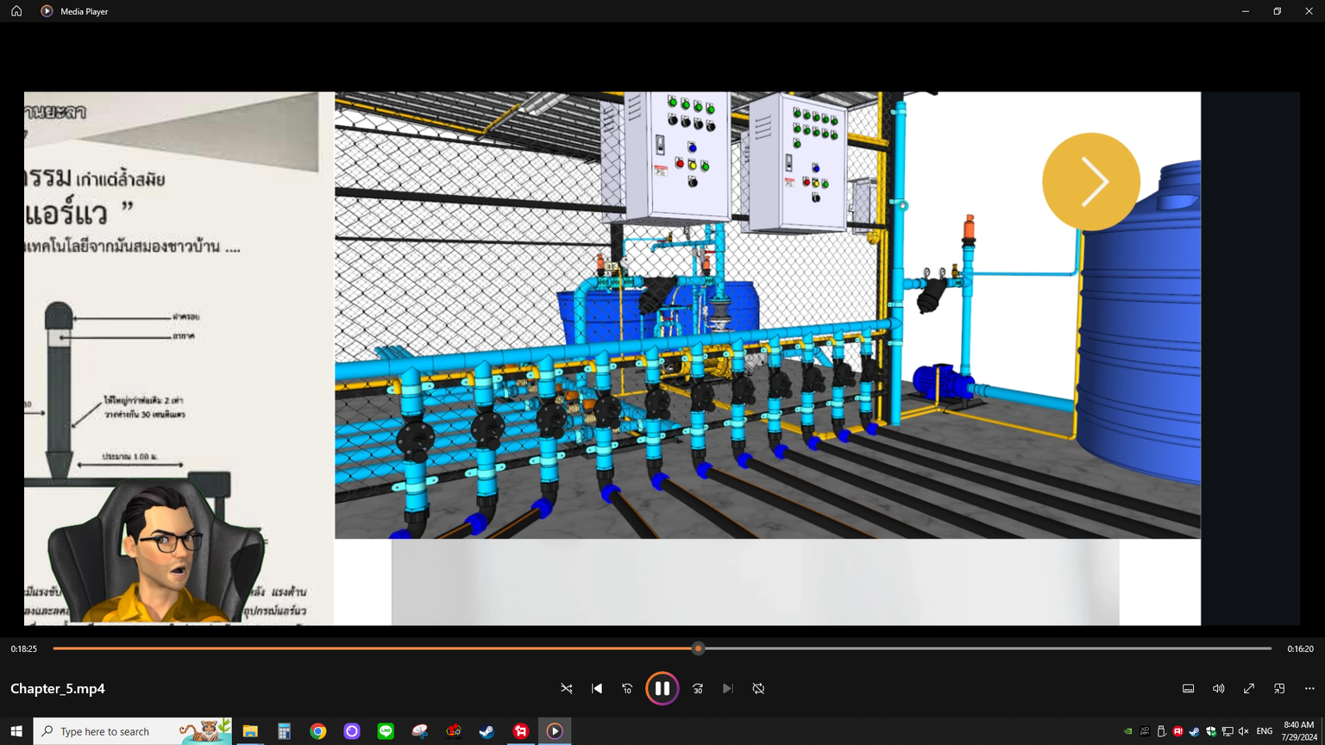
Task: Pause the video playback
Action: pos(662,688)
